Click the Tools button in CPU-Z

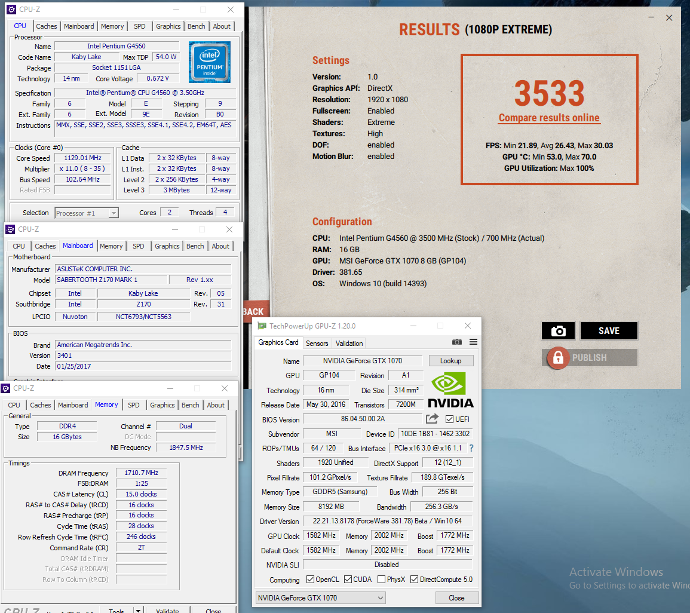pyautogui.click(x=116, y=611)
